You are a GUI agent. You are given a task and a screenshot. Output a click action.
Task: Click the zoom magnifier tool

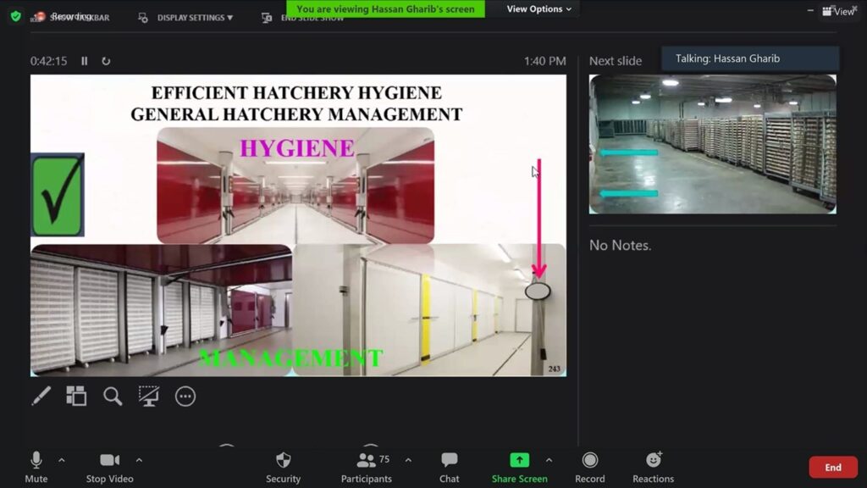point(113,396)
